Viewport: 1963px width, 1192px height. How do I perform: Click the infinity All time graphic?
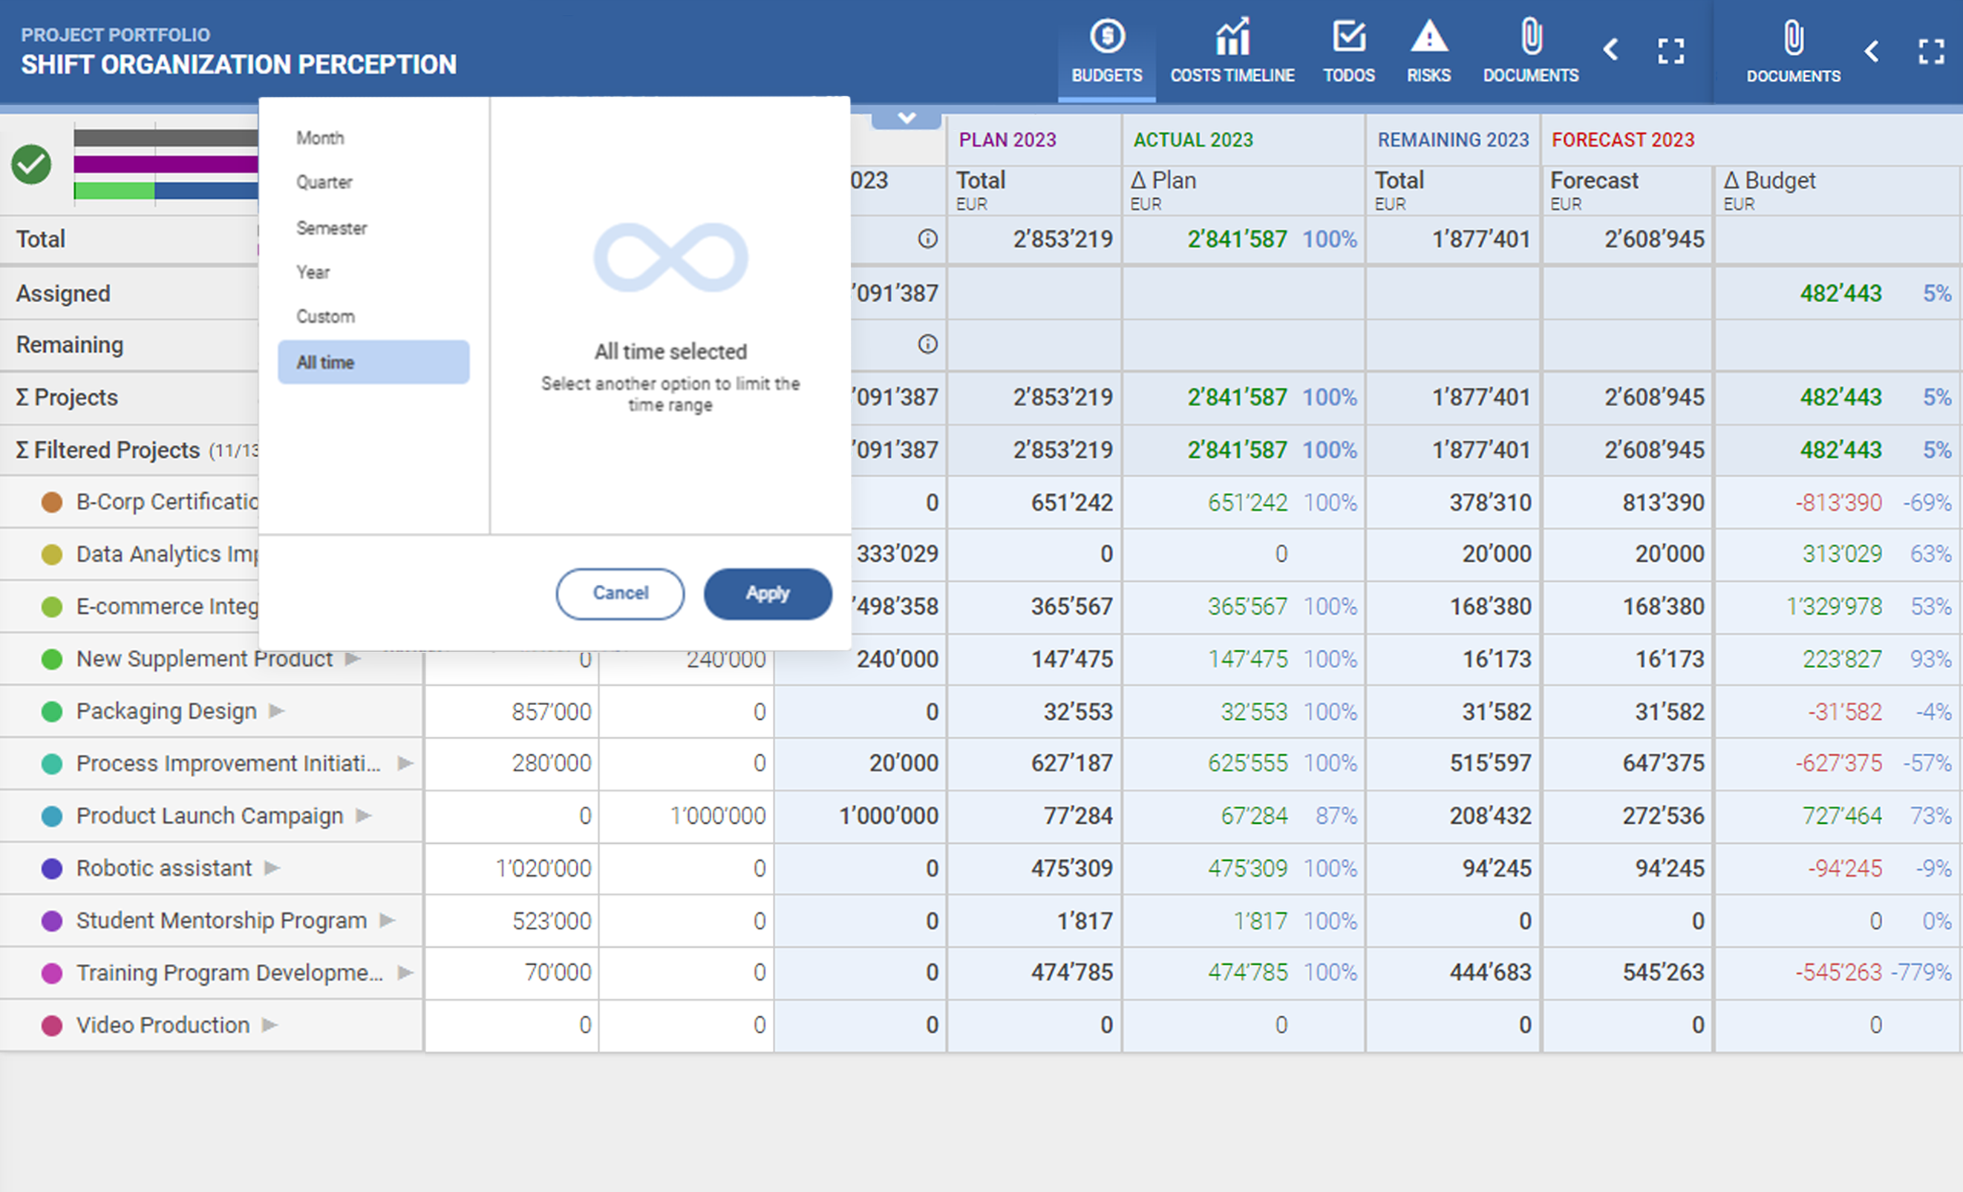(670, 258)
